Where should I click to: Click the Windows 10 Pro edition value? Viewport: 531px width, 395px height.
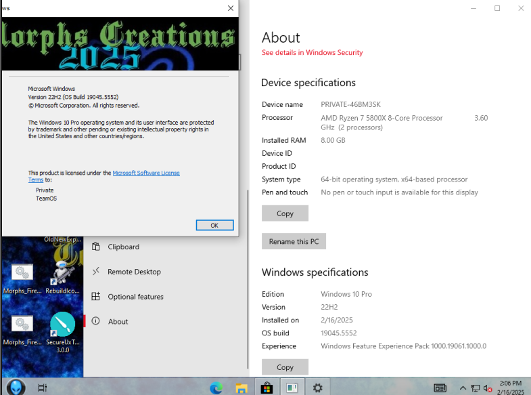coord(346,294)
